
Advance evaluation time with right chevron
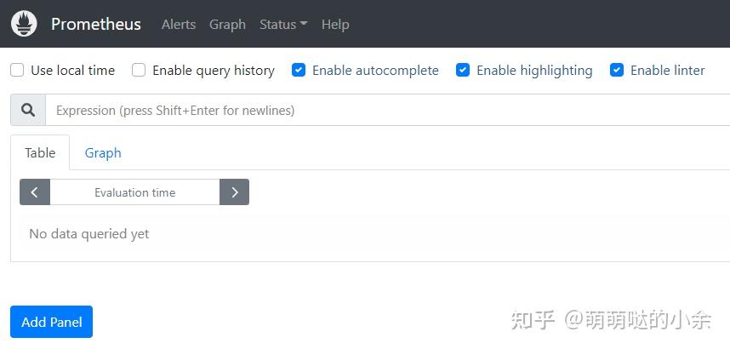point(234,192)
